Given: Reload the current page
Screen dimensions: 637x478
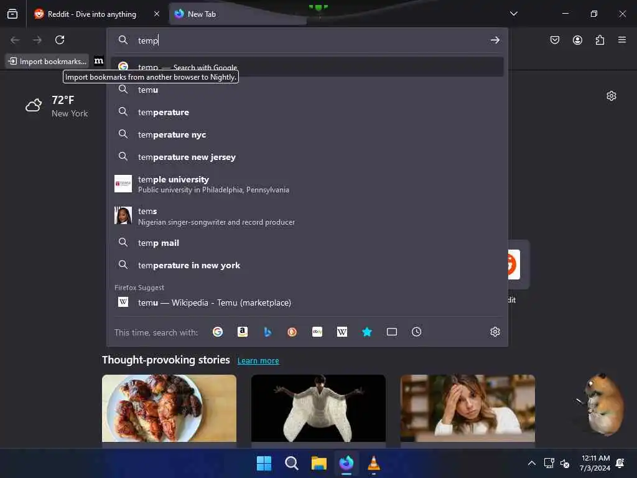Looking at the screenshot, I should coord(60,40).
